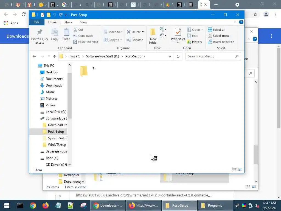Click the Open ribbon button

pos(195,30)
